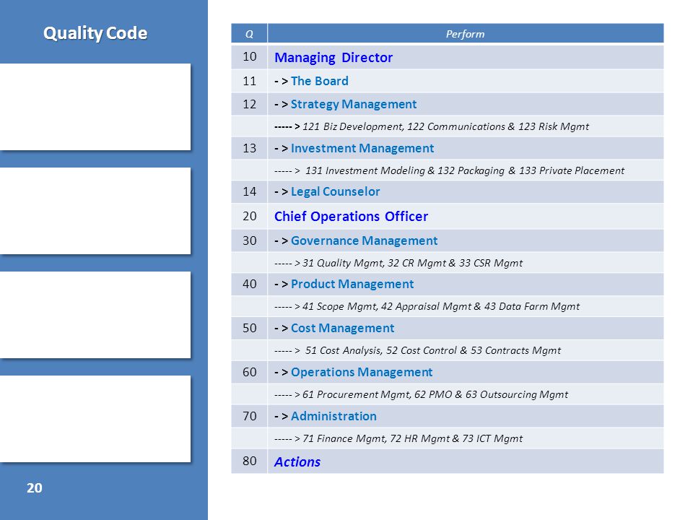The width and height of the screenshot is (693, 520).
Task: Select the Actions heading
Action: (x=297, y=461)
